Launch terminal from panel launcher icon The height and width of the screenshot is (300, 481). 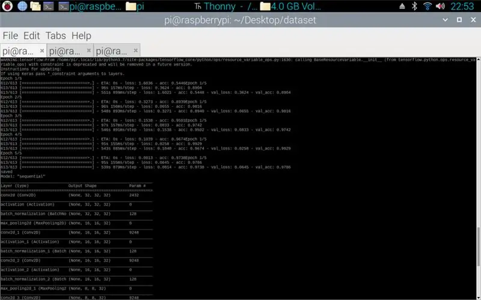coord(49,6)
